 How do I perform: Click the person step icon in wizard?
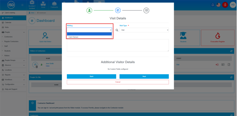(89, 10)
